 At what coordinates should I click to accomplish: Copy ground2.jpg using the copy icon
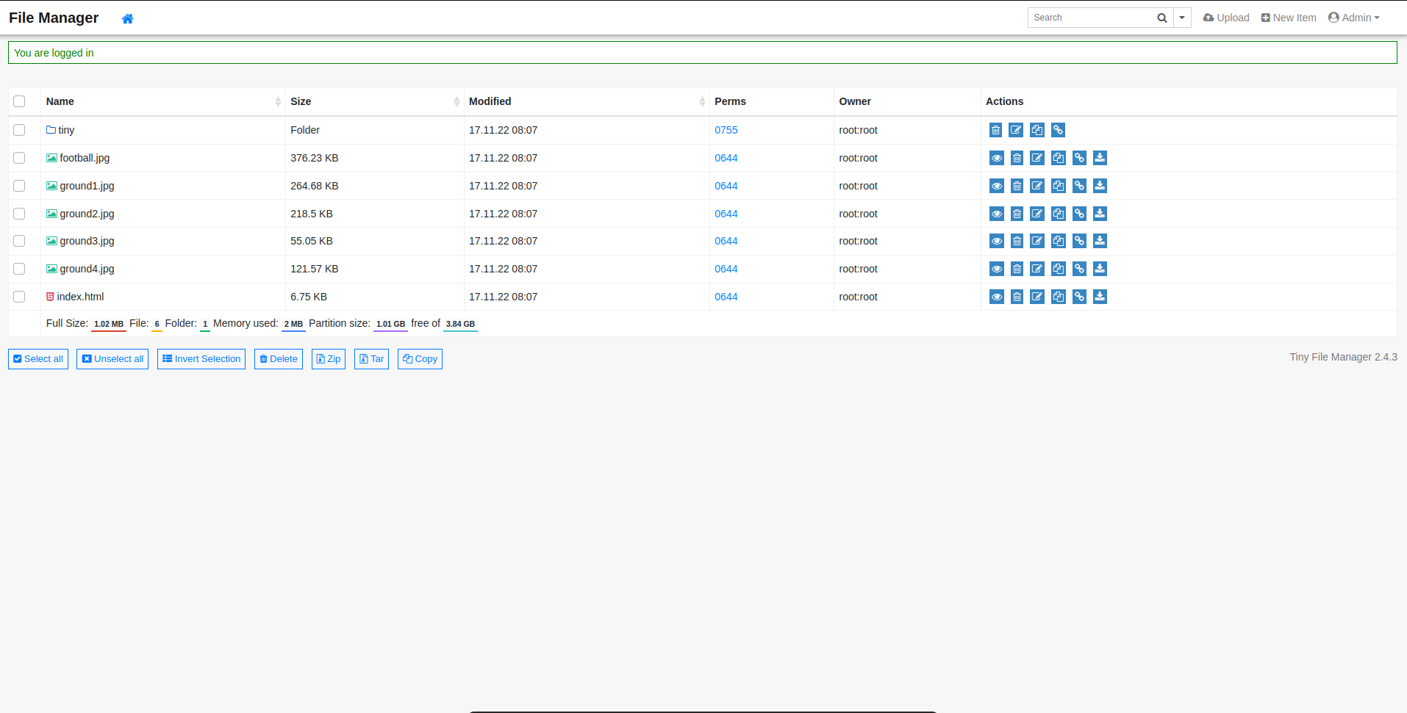coord(1059,214)
